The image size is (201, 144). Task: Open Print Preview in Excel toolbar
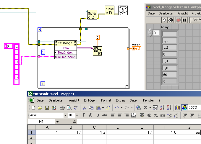69,108
